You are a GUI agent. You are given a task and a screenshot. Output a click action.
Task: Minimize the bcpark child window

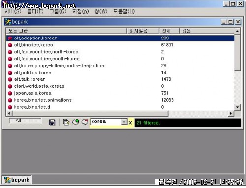[x=224, y=22]
